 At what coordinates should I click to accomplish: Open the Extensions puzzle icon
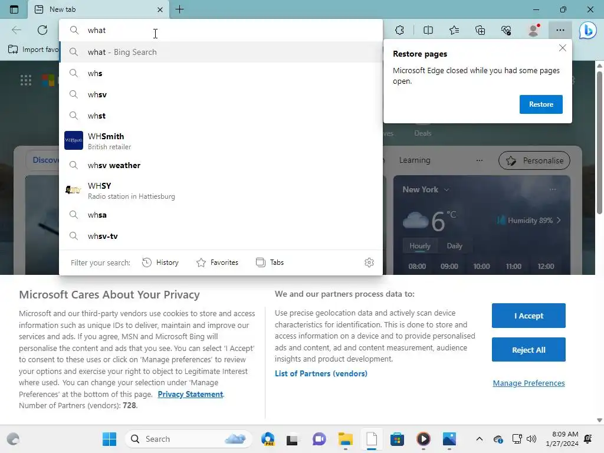pyautogui.click(x=400, y=30)
